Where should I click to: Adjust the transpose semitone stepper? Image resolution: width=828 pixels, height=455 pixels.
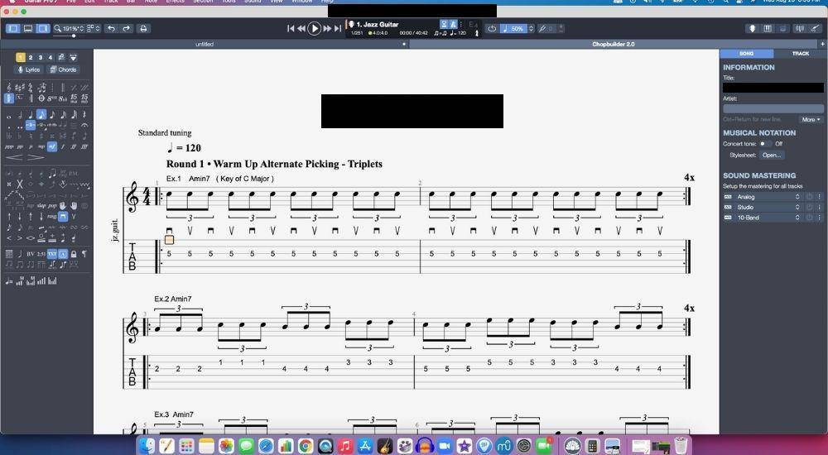click(561, 28)
